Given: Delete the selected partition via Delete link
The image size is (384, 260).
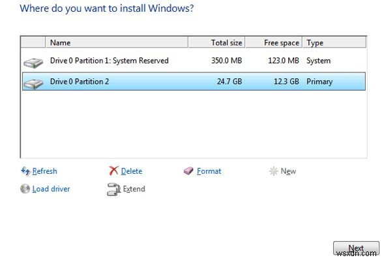Looking at the screenshot, I should point(132,171).
